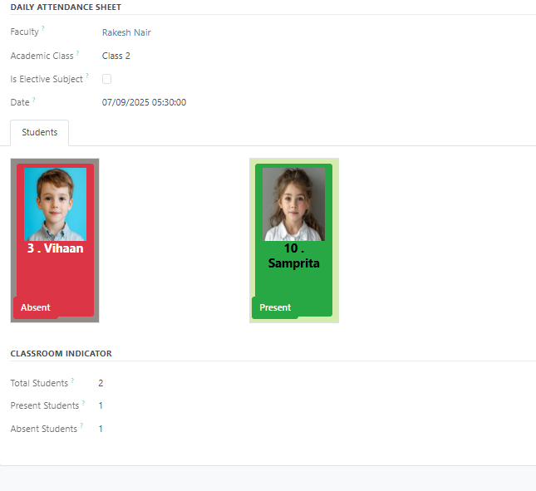
Task: Enable the Is Elective Subject checkbox
Action: (x=106, y=79)
